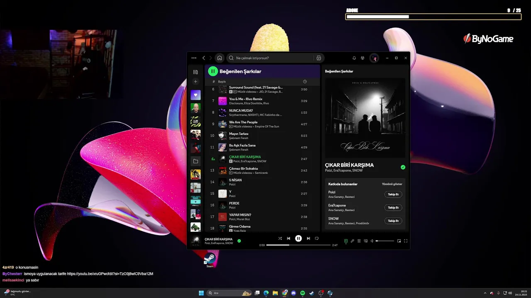Open Spotify Home via house icon

[219, 58]
